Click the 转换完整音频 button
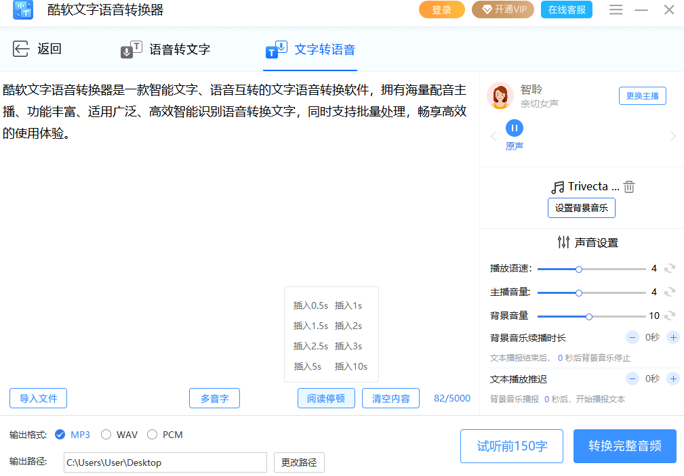684x476 pixels. (624, 446)
